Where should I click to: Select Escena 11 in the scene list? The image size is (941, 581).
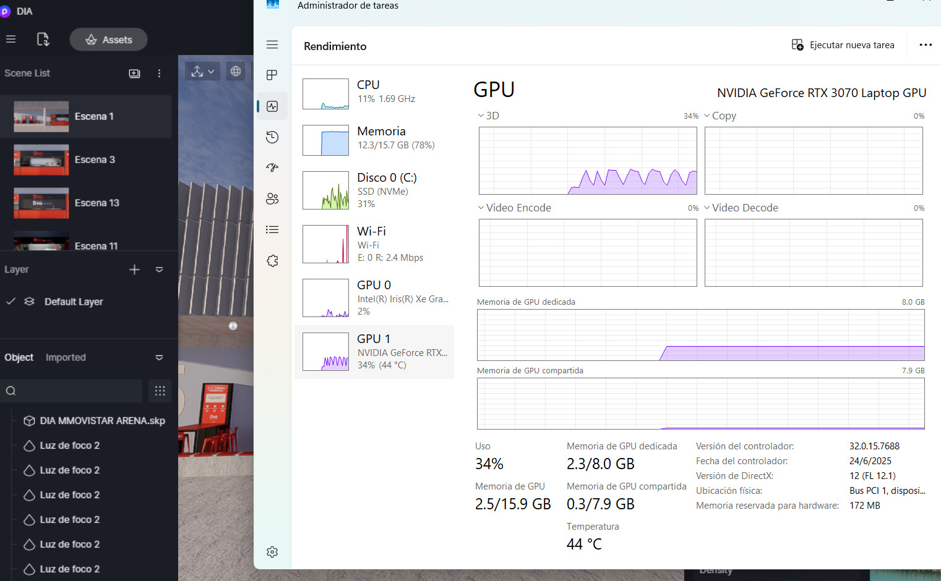(86, 241)
